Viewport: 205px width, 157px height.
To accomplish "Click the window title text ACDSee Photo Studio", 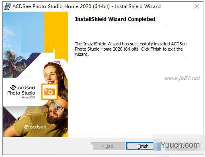I will (x=86, y=6).
